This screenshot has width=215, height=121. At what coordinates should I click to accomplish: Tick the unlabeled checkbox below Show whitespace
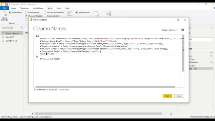[26, 19]
